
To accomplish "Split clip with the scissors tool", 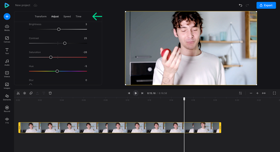I will pos(18,93).
